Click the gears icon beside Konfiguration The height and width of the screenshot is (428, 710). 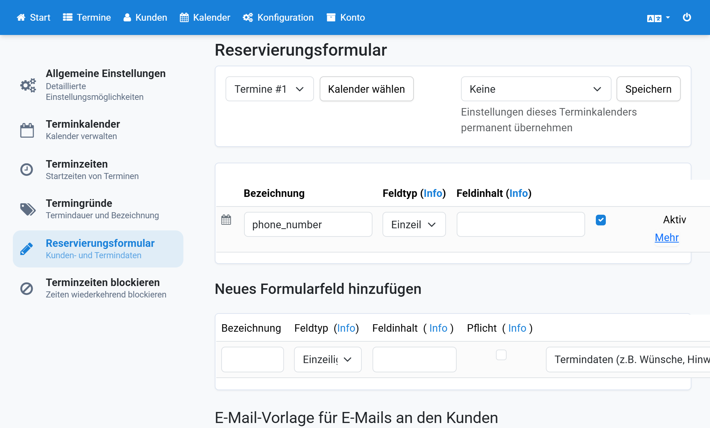pyautogui.click(x=248, y=17)
